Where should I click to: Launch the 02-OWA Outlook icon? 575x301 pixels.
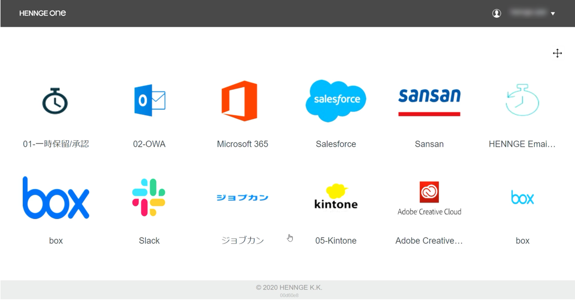tap(149, 100)
